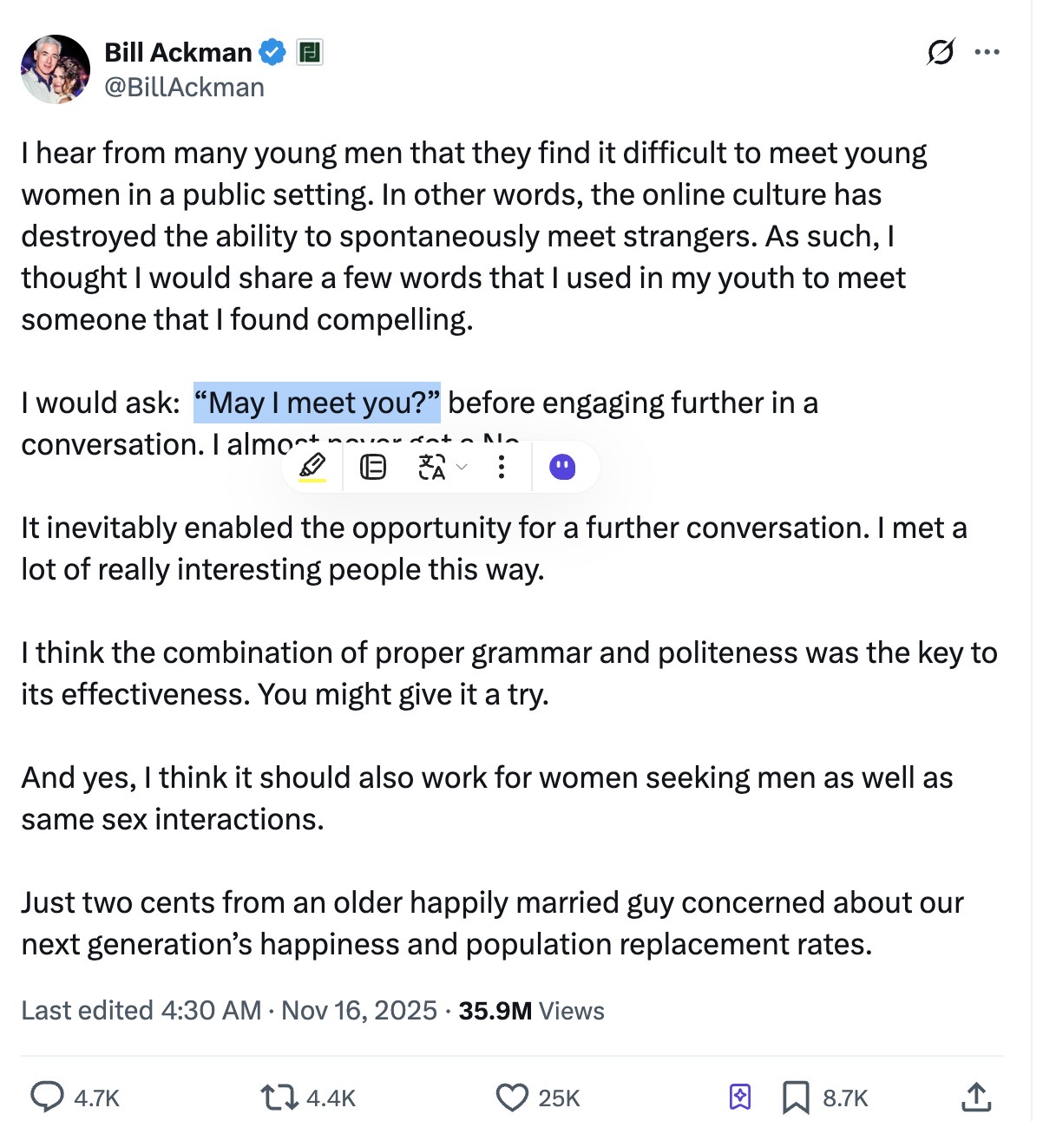The image size is (1043, 1121).
Task: Bookmark this post
Action: [796, 1097]
